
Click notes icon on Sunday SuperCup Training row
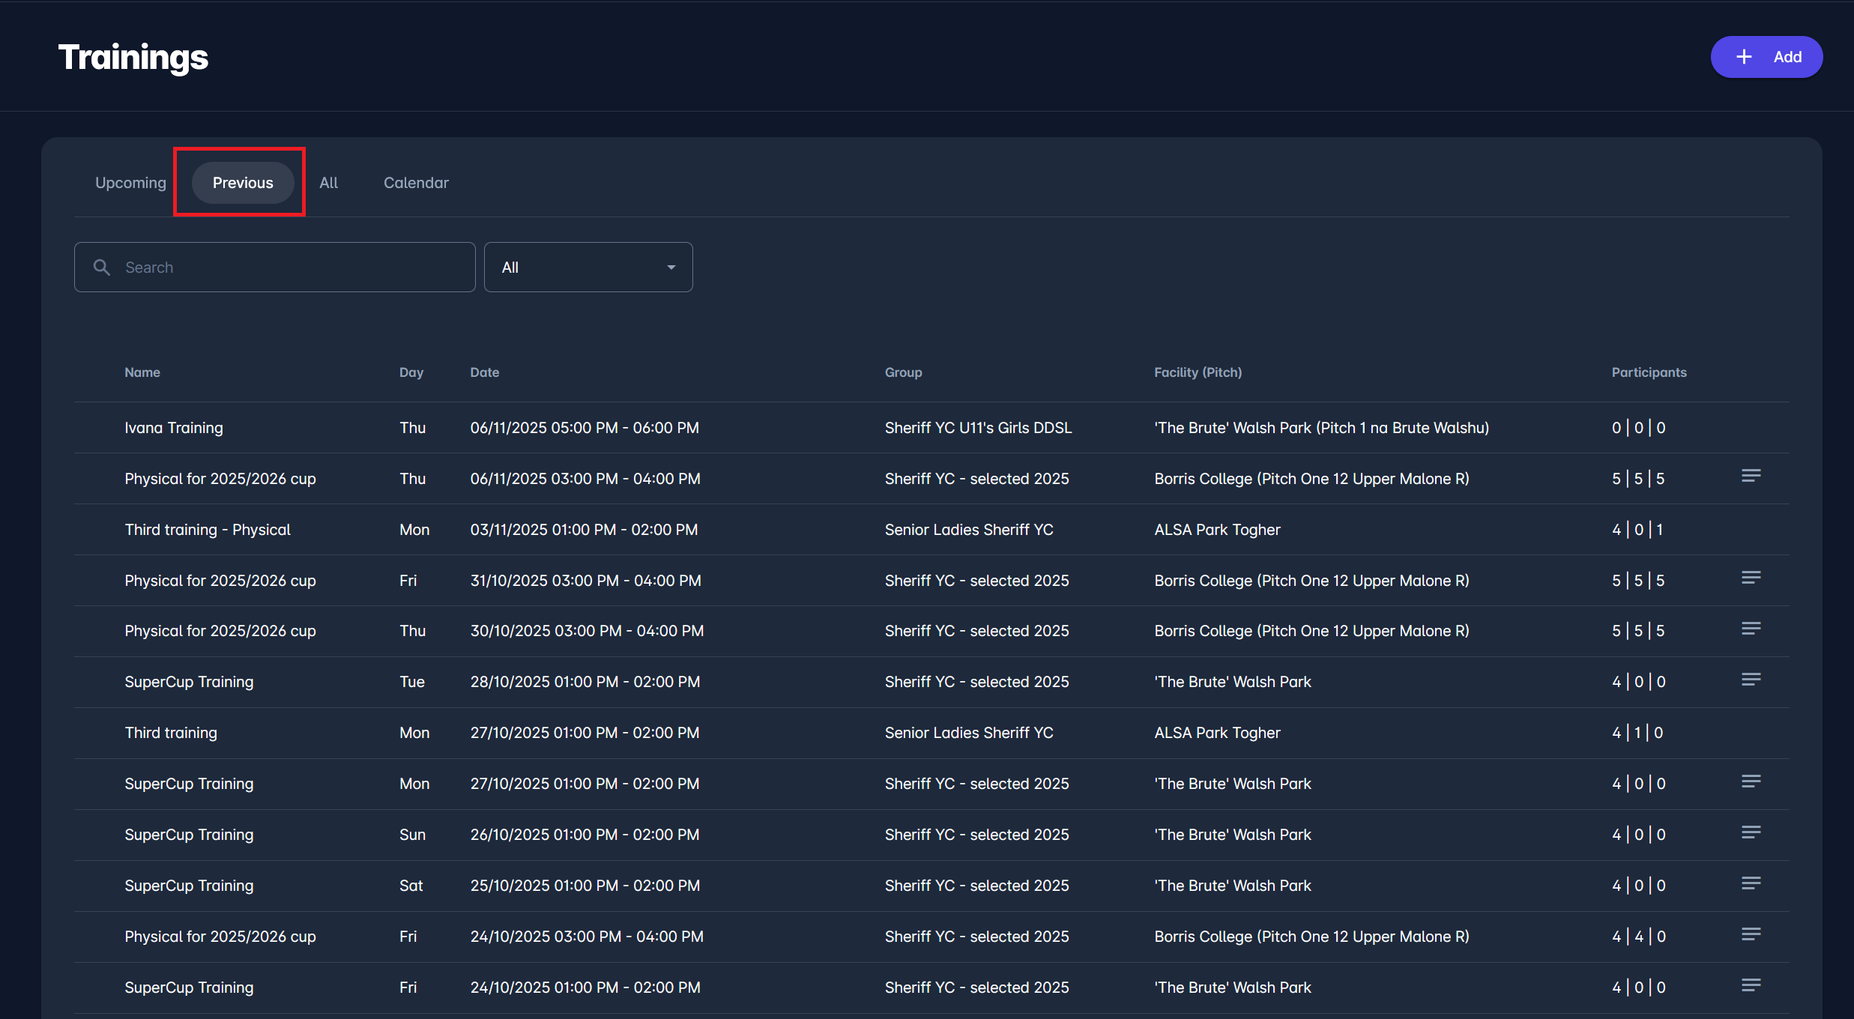point(1751,832)
